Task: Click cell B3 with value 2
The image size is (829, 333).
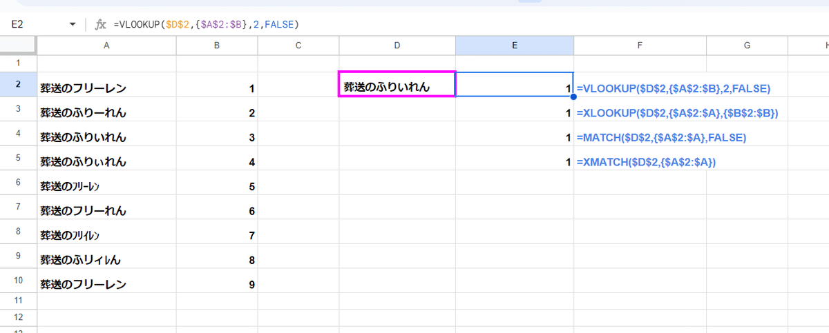Action: (x=217, y=110)
